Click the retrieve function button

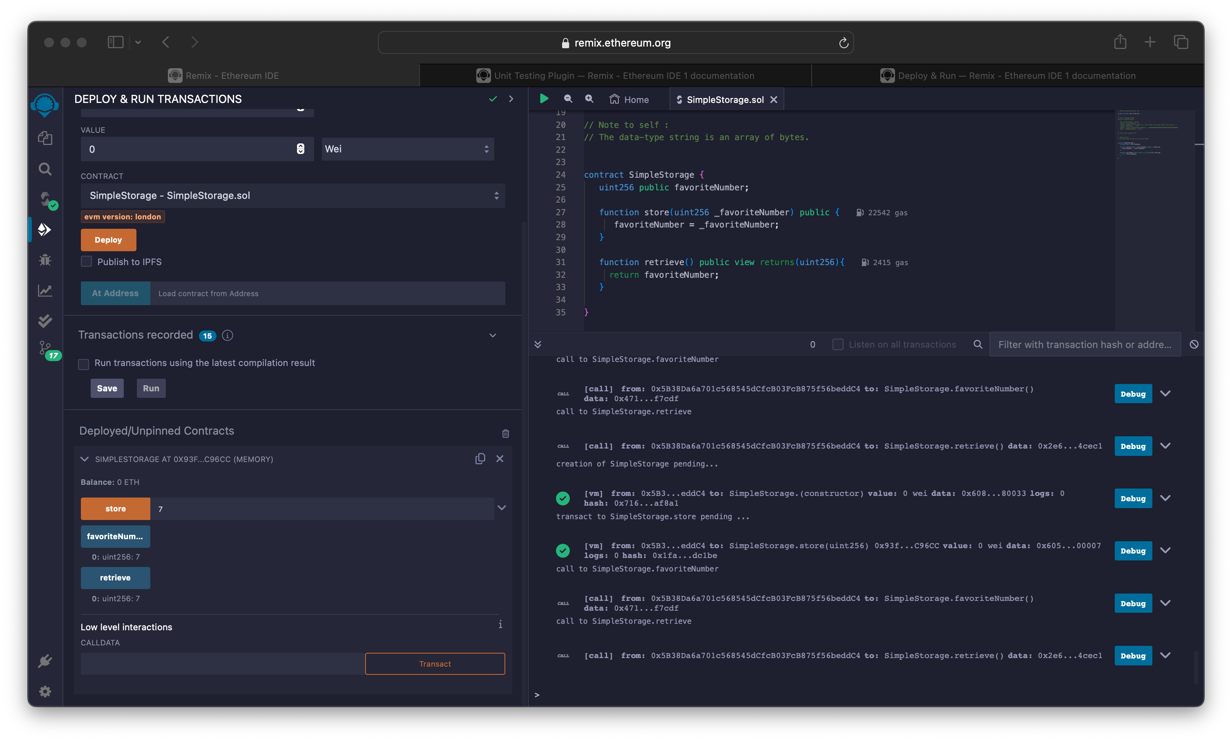click(115, 578)
